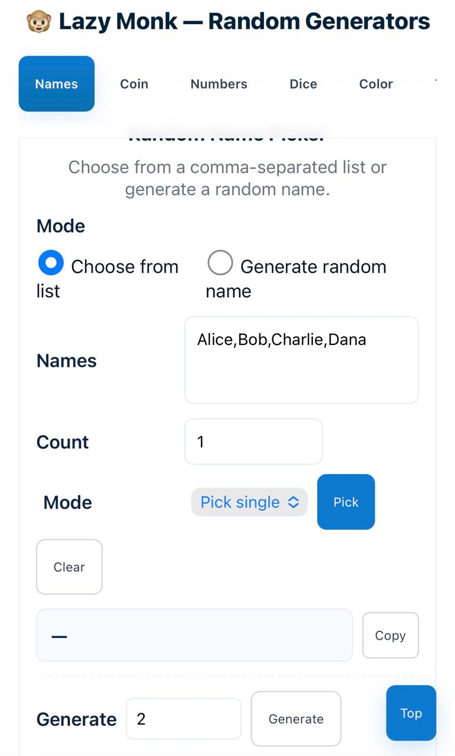Copy the picked result with Copy button
Image resolution: width=455 pixels, height=756 pixels.
point(390,636)
